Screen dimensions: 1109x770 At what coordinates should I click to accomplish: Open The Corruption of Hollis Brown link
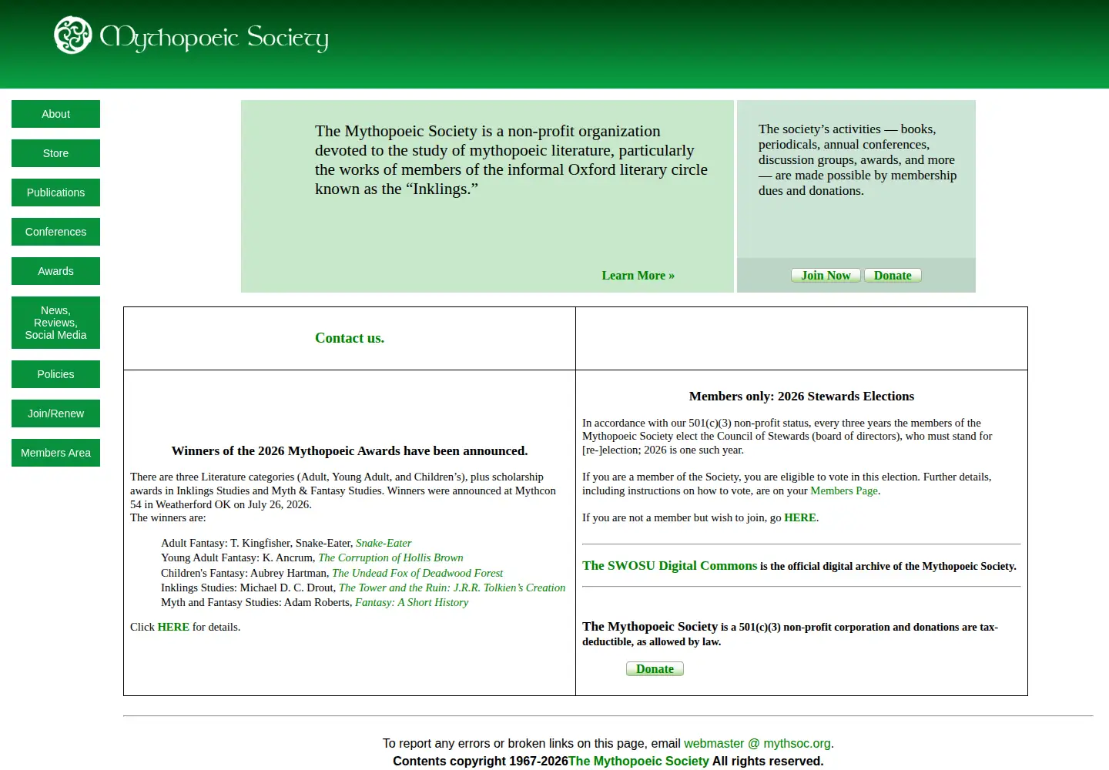point(390,557)
